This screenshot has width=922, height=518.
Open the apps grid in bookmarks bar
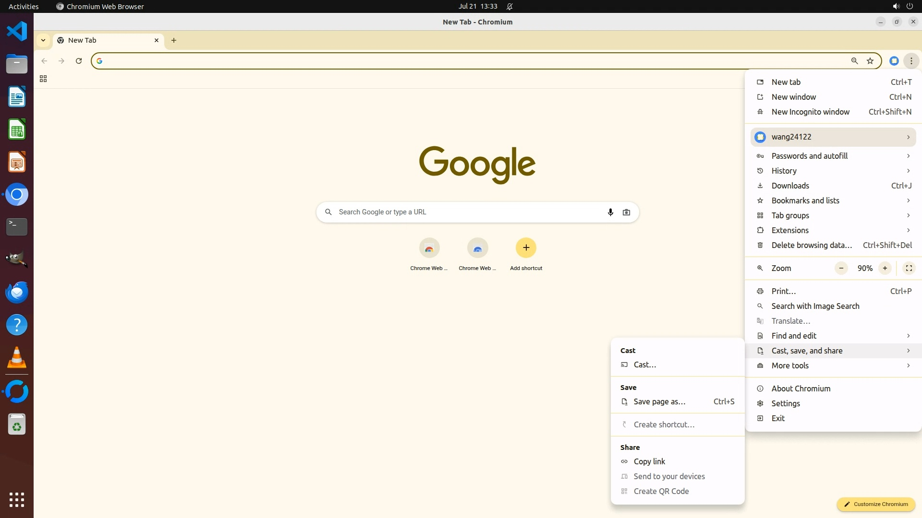pyautogui.click(x=43, y=79)
